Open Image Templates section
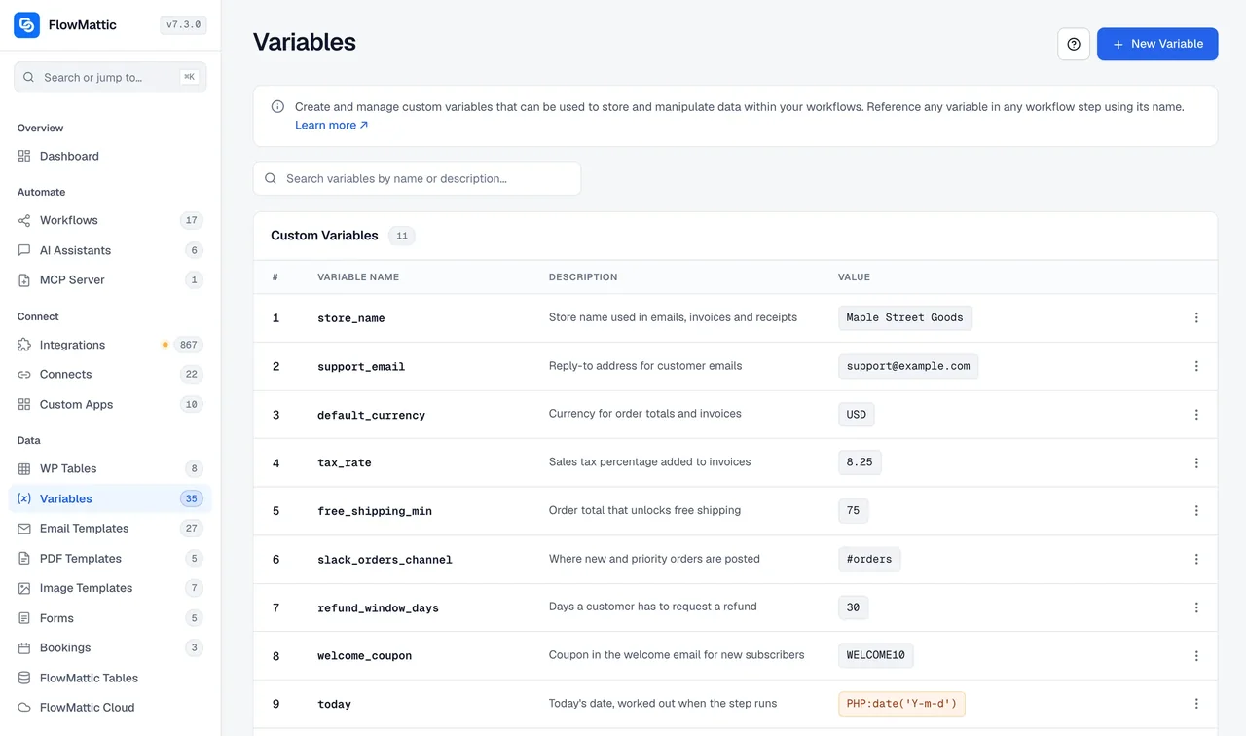This screenshot has width=1246, height=736. coord(110,588)
